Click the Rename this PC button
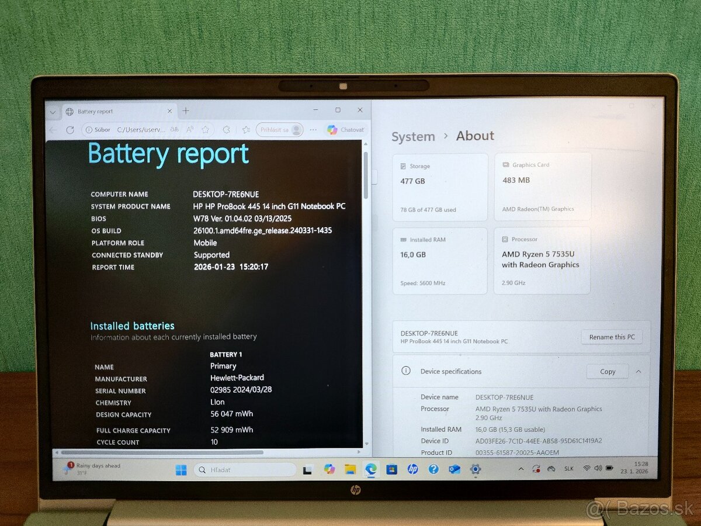This screenshot has height=526, width=701. point(612,337)
